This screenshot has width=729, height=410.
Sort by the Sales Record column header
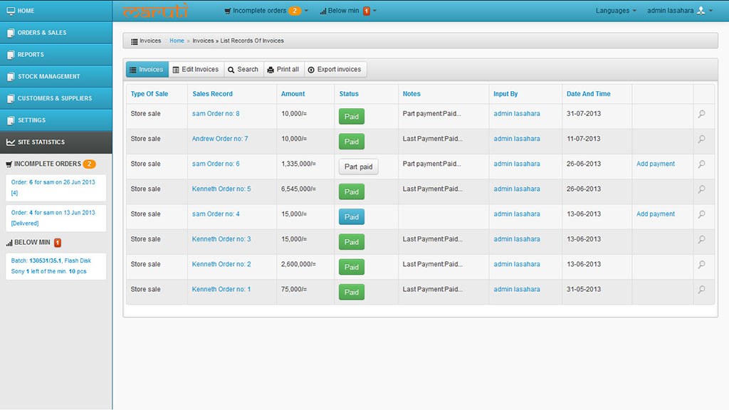212,94
